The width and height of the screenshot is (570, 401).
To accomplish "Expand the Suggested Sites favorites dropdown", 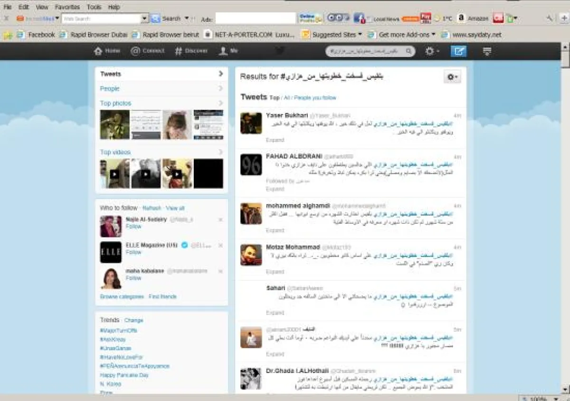I will [x=360, y=35].
